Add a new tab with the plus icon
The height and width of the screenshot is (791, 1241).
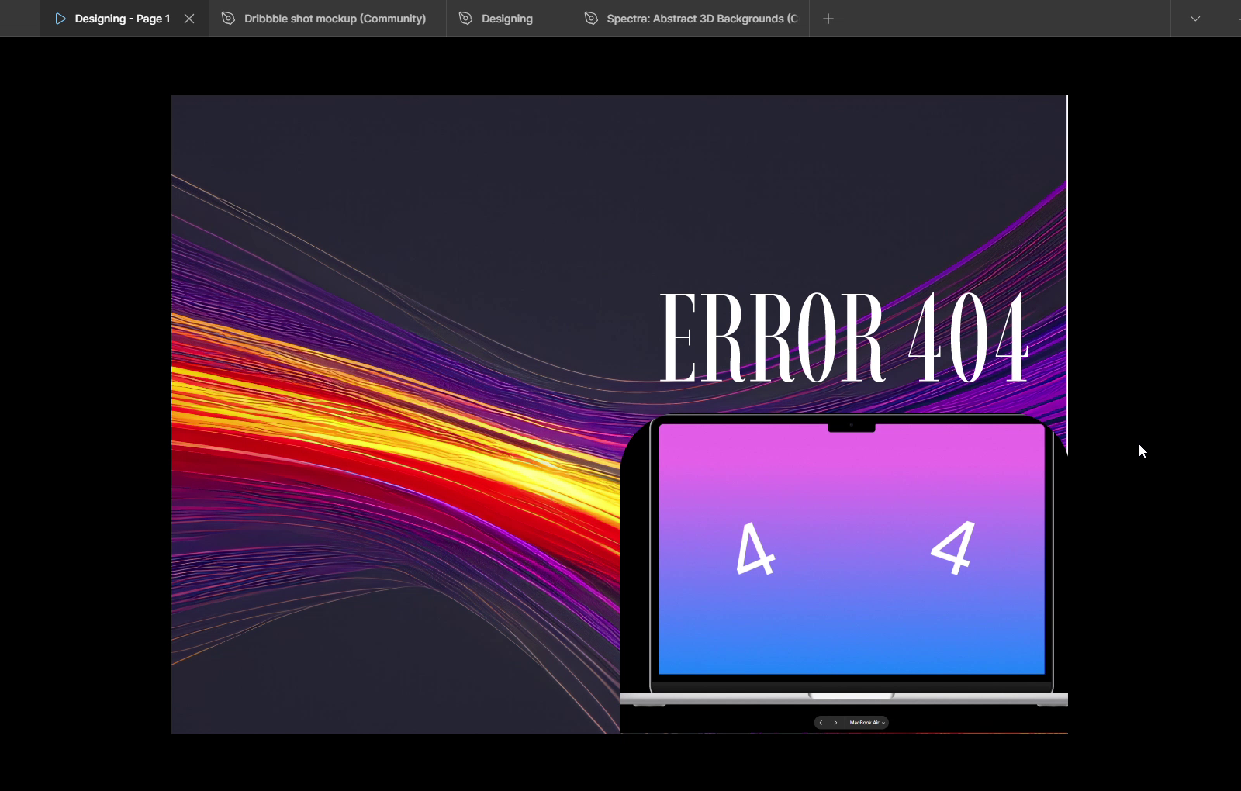click(x=828, y=19)
